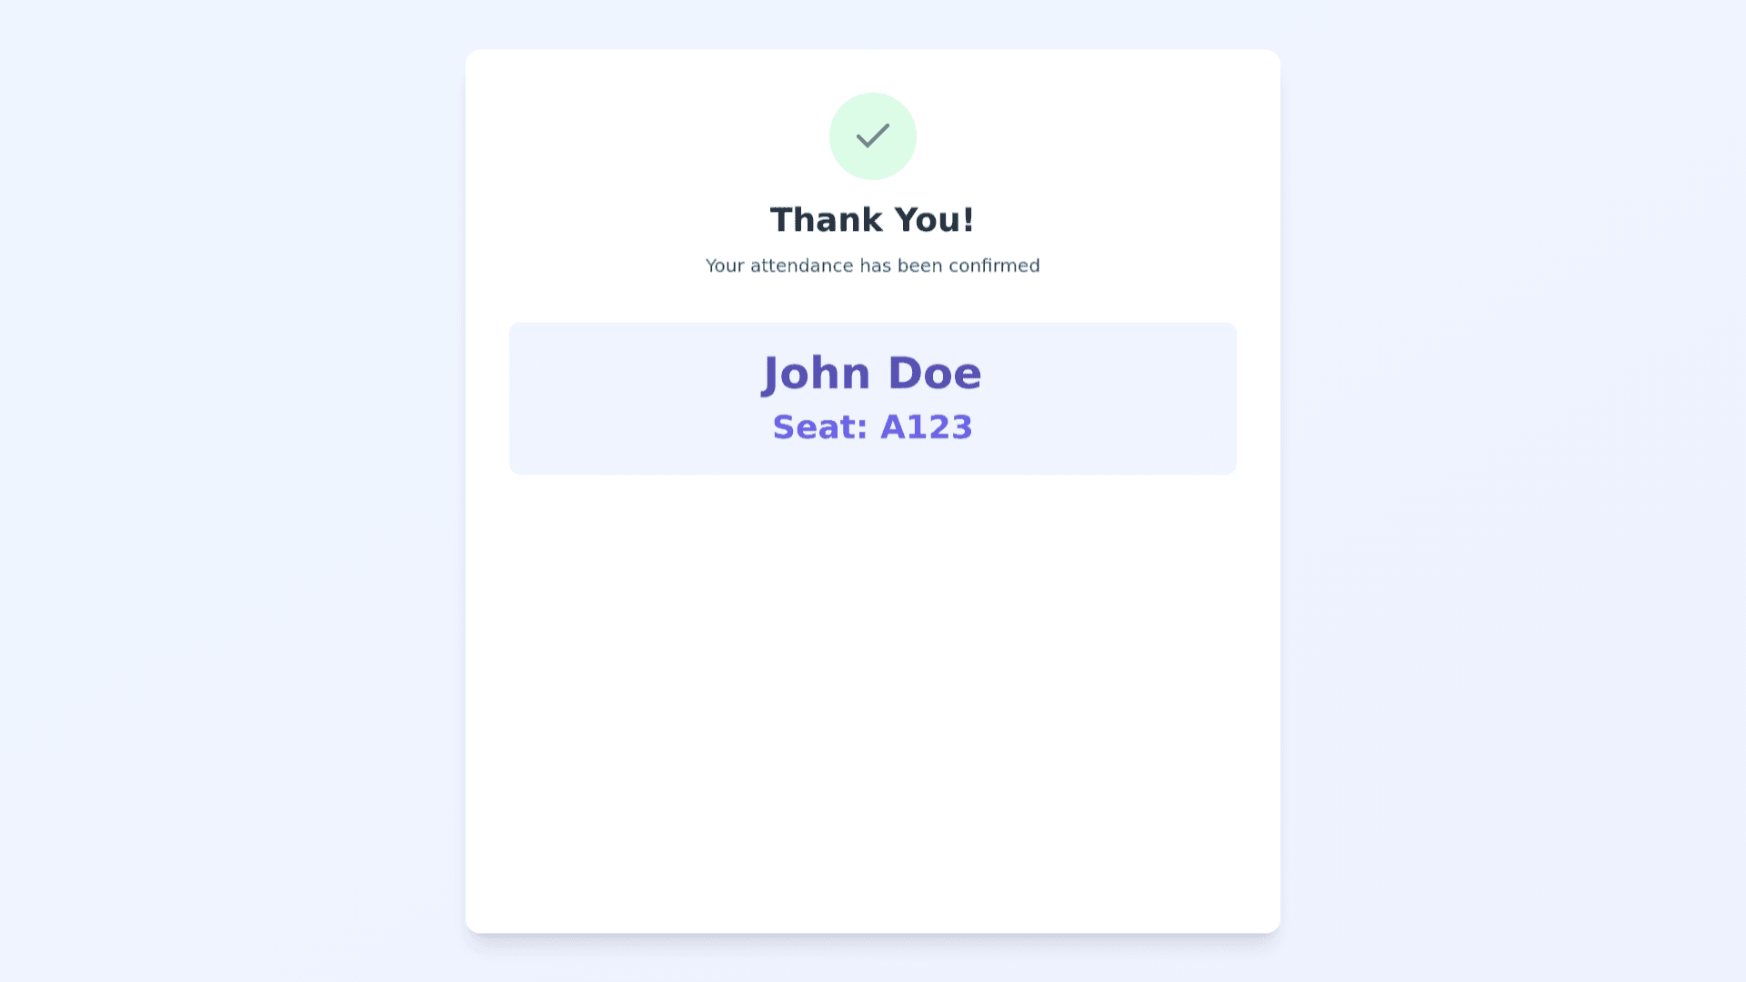Click the light blue page background outside card

[227, 491]
